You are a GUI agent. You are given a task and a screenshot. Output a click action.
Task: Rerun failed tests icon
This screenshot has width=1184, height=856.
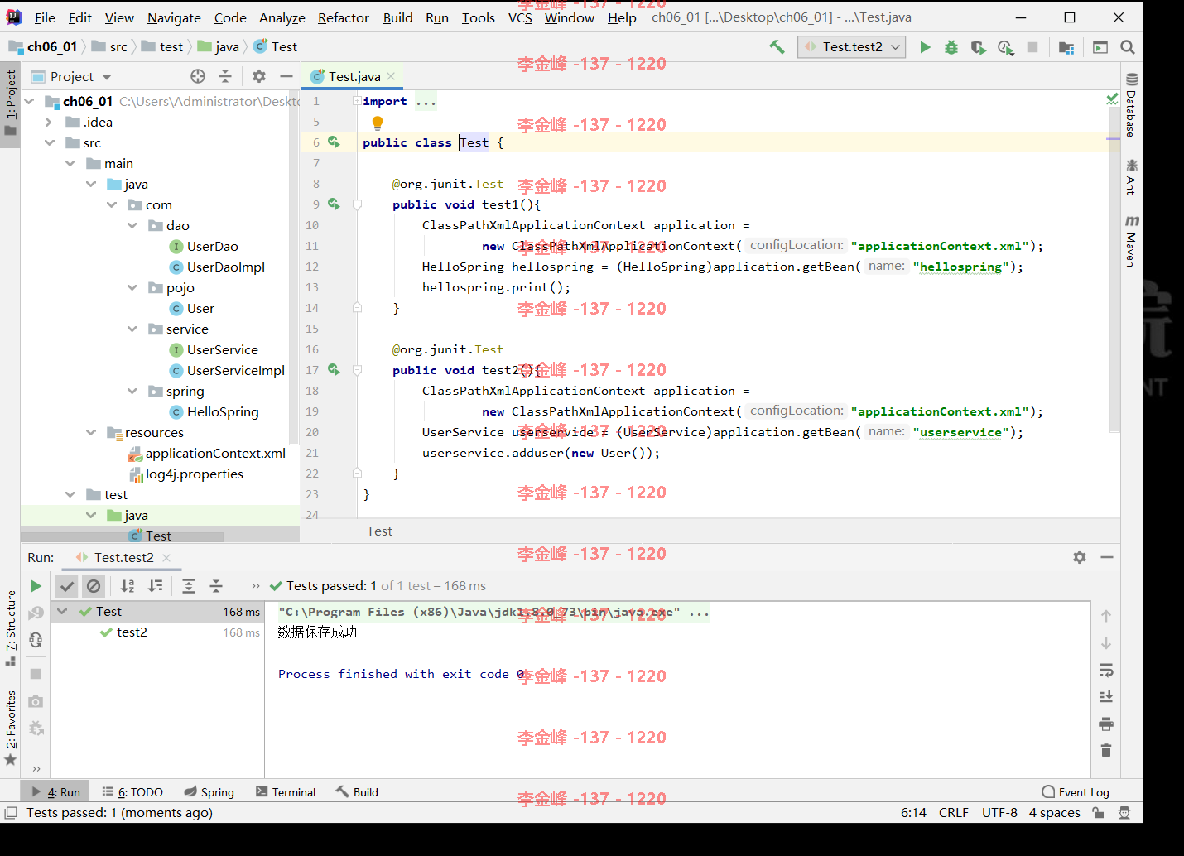[x=36, y=613]
